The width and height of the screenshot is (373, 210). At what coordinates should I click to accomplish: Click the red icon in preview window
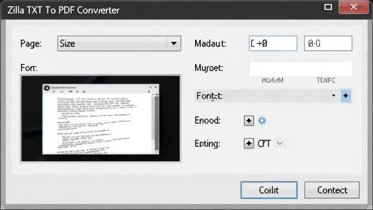tap(47, 88)
